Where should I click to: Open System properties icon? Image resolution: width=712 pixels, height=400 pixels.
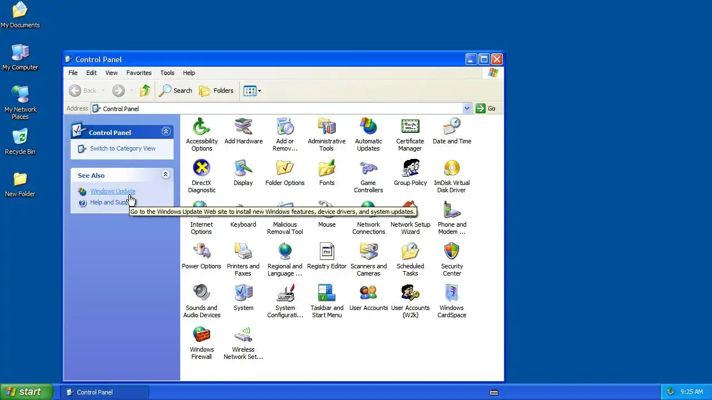click(x=243, y=293)
